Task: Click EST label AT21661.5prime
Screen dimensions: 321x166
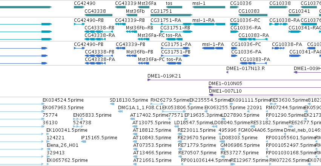Action: coord(152,160)
